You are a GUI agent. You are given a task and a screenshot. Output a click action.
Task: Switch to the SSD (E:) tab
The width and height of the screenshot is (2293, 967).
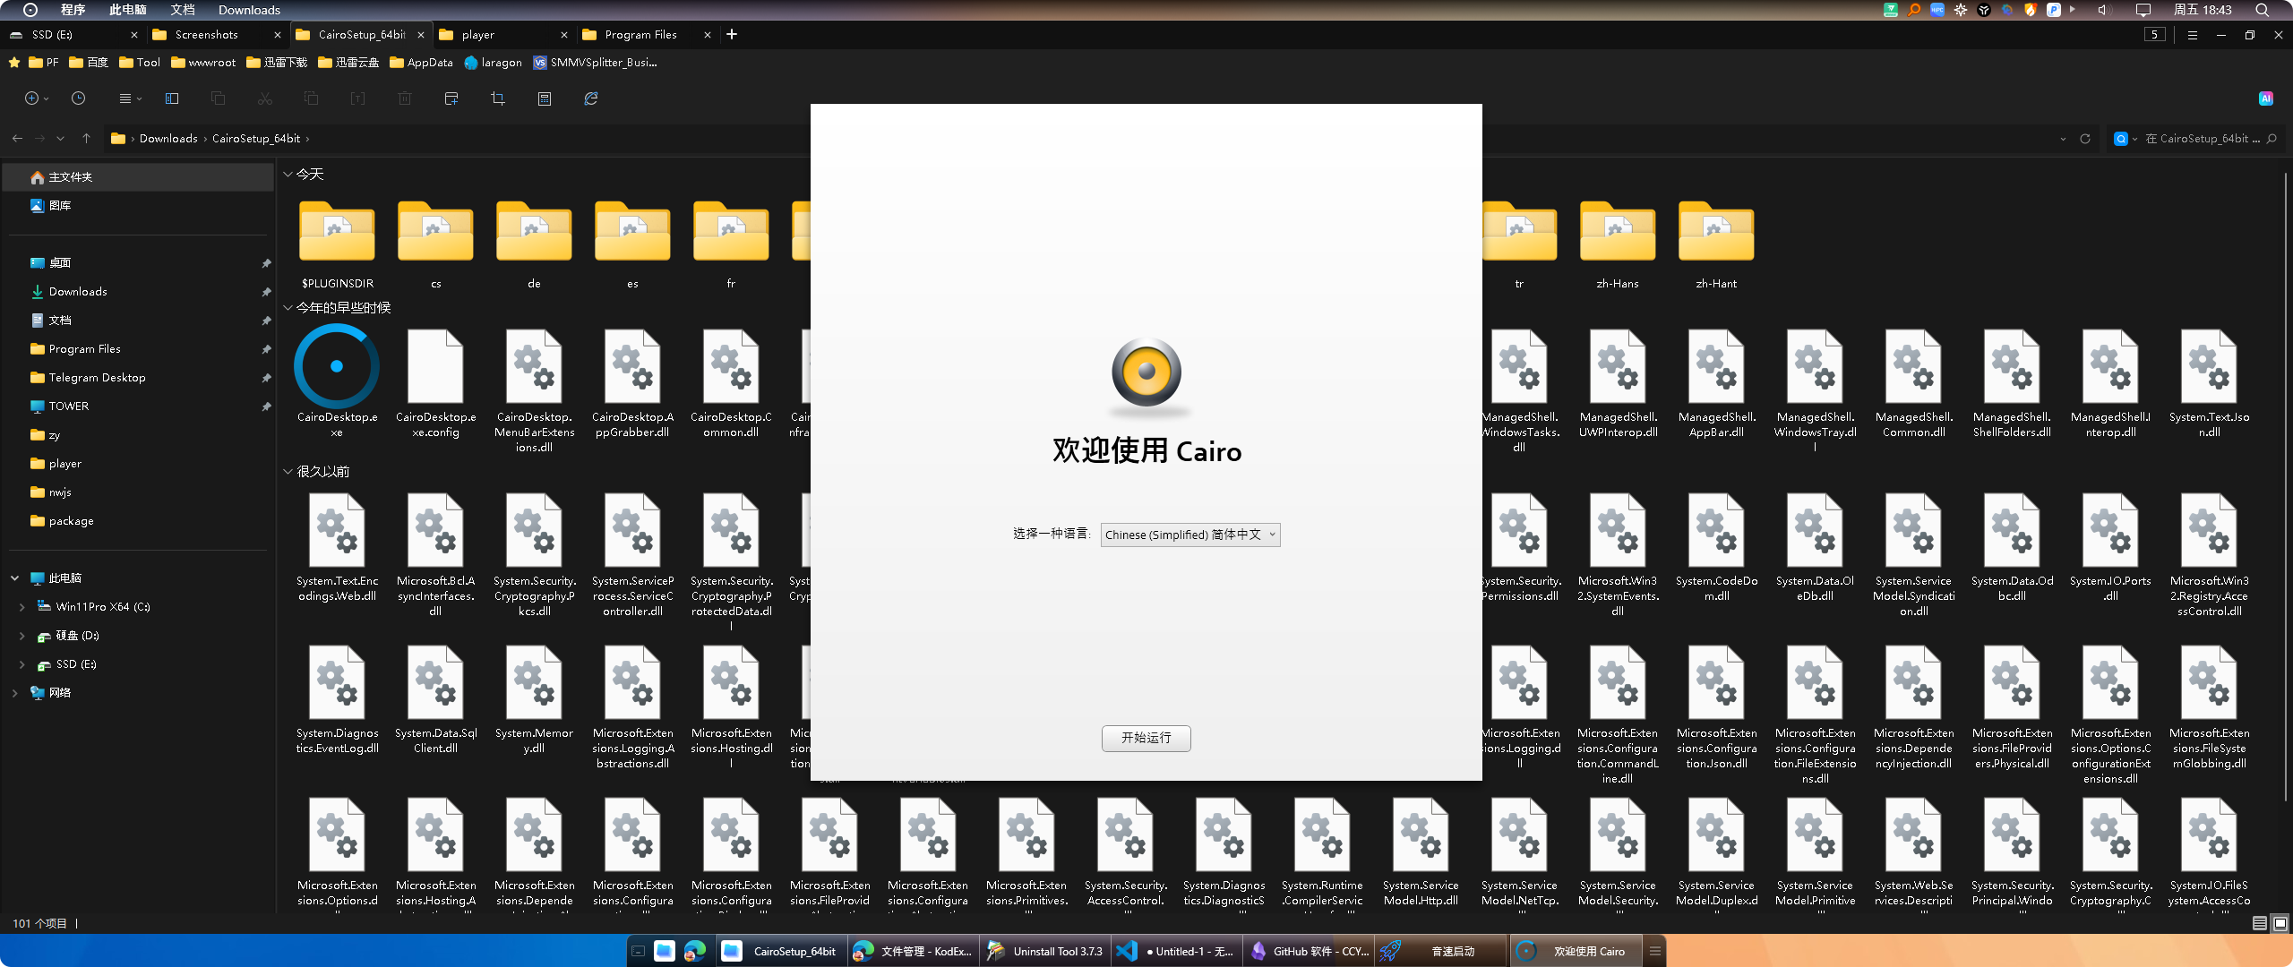(52, 35)
